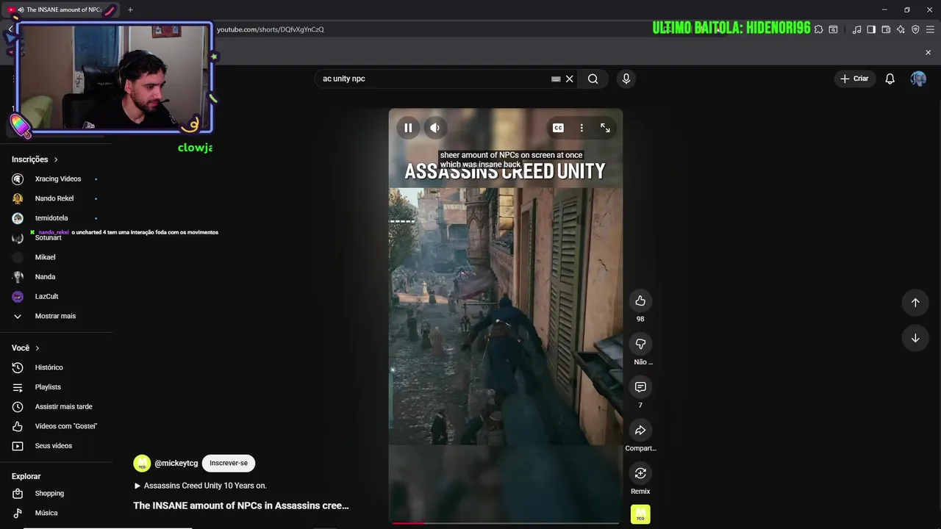This screenshot has height=529, width=941.
Task: Subscribe using the Inscrever-se button
Action: (x=229, y=463)
